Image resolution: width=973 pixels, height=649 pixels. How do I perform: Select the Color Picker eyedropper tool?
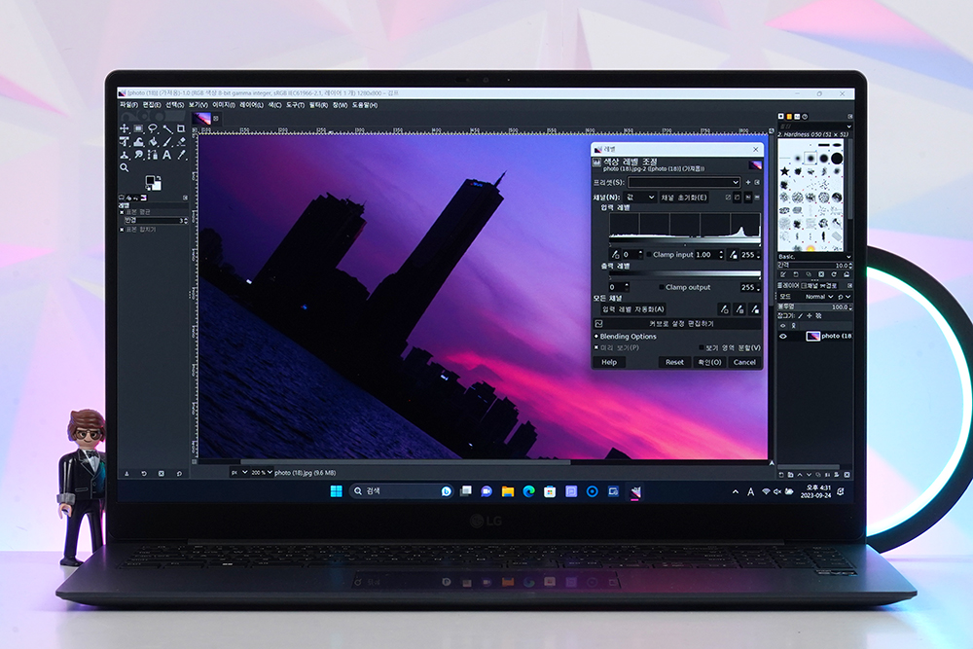[x=181, y=155]
